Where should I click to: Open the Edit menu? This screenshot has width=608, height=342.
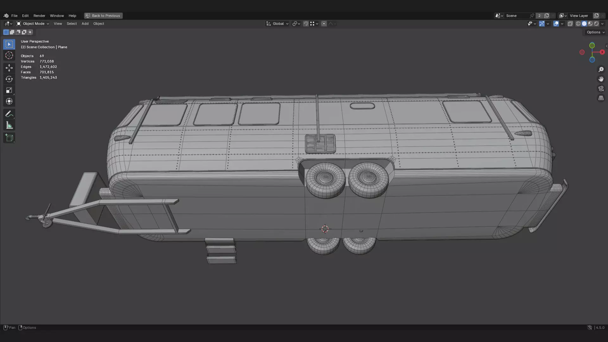pyautogui.click(x=25, y=16)
